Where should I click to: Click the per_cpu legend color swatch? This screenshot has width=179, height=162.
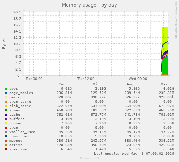(x=6, y=97)
